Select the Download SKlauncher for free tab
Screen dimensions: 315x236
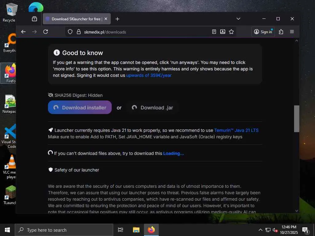77,19
